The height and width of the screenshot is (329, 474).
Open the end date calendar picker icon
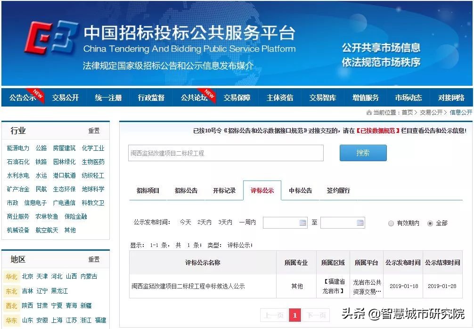[x=361, y=222]
